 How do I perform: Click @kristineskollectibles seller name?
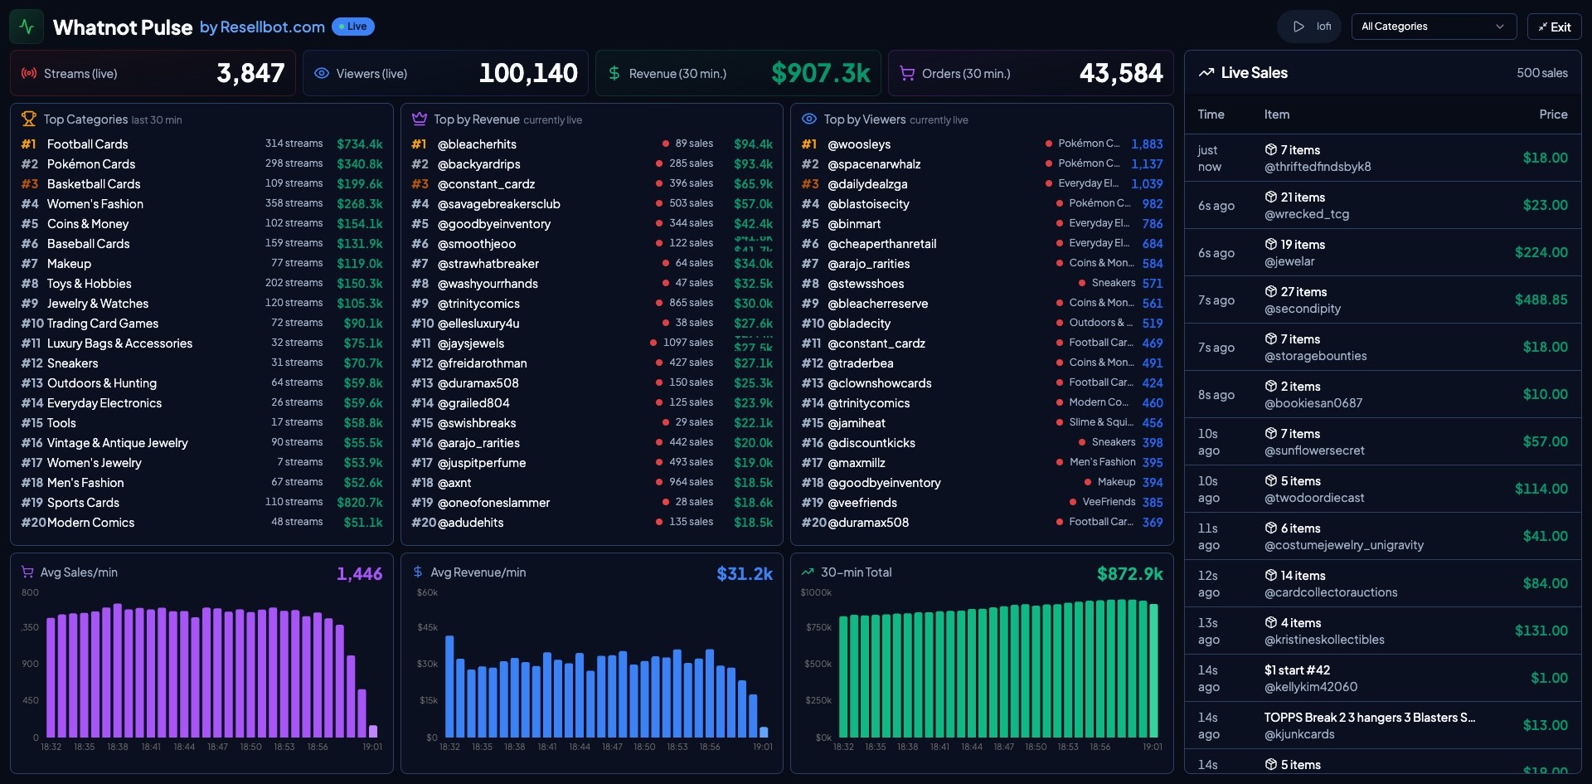pos(1324,640)
